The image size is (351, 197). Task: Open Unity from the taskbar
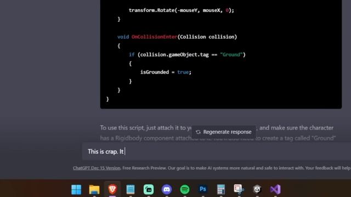[257, 189]
